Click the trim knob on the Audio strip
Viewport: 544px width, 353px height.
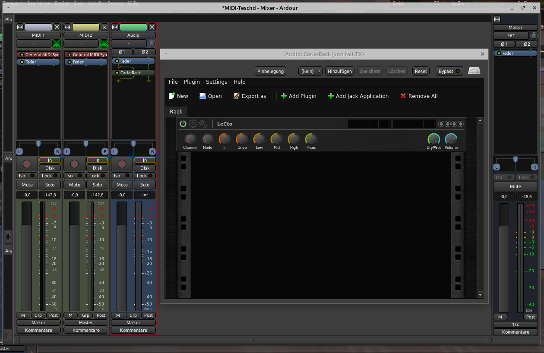tap(152, 44)
